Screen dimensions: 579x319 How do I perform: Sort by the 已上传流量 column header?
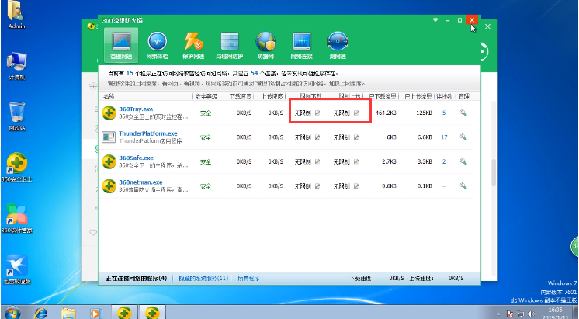418,96
